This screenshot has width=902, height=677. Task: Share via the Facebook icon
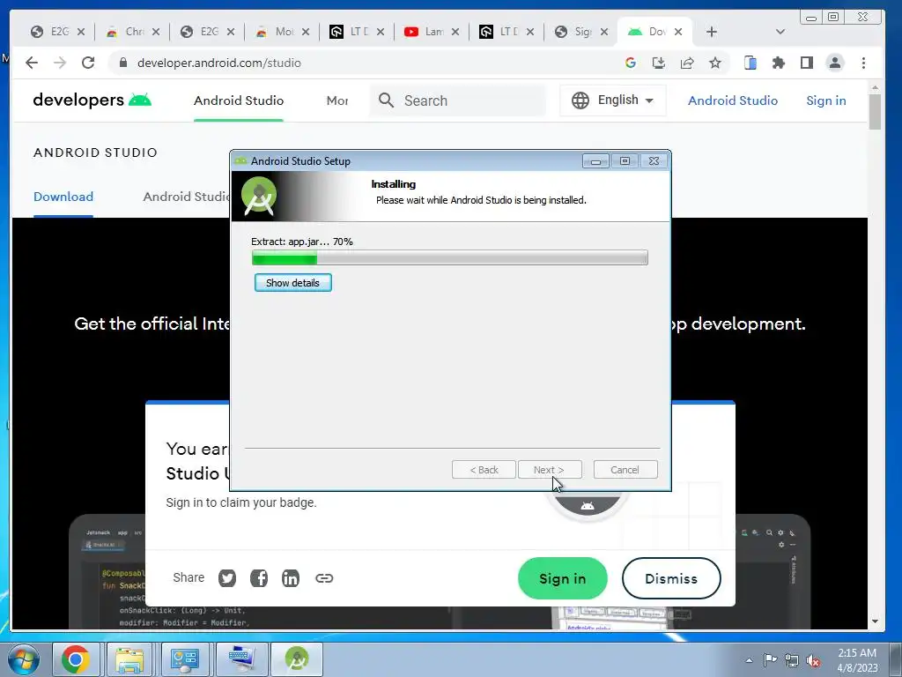tap(259, 578)
